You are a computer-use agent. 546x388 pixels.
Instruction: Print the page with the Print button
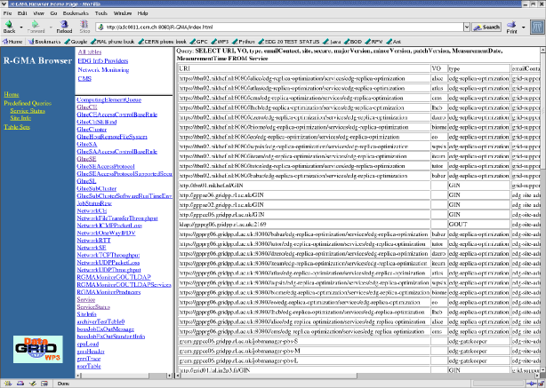(x=511, y=27)
